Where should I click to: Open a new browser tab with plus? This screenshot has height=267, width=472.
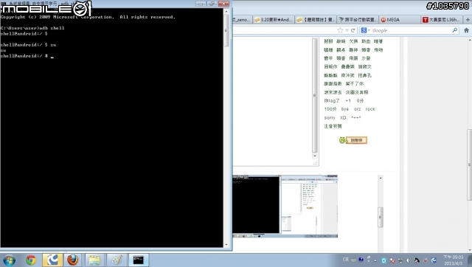[468, 20]
